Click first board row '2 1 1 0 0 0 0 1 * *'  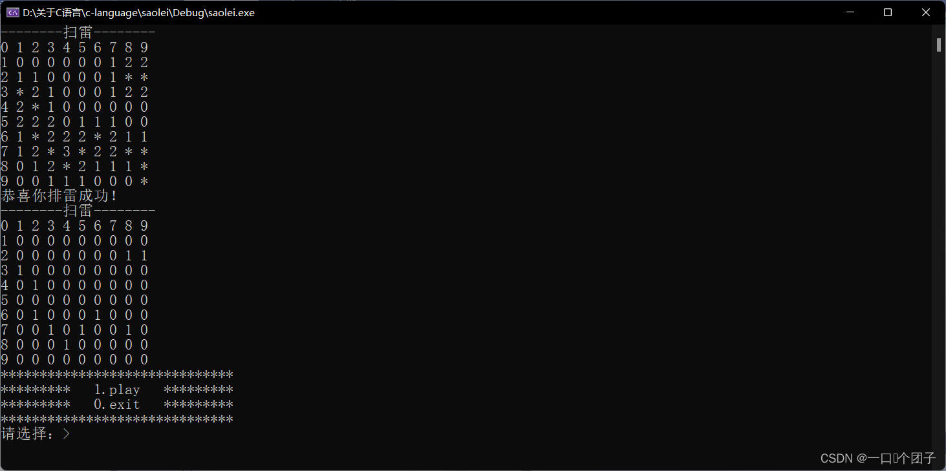(75, 78)
